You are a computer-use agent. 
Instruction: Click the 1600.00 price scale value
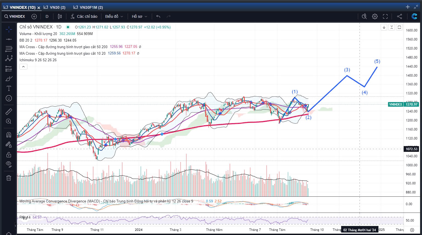[412, 30]
